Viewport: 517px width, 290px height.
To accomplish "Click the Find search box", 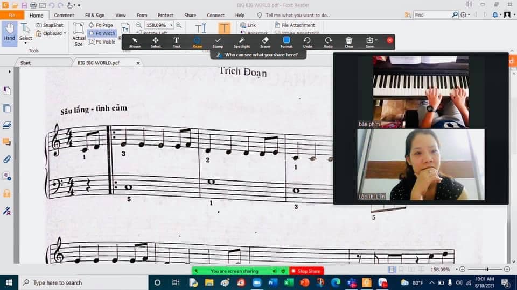I will [x=432, y=15].
